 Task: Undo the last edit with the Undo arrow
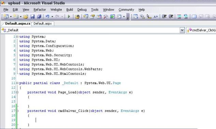coord(47,17)
